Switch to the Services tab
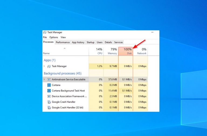This screenshot has width=207, height=136. (118, 42)
